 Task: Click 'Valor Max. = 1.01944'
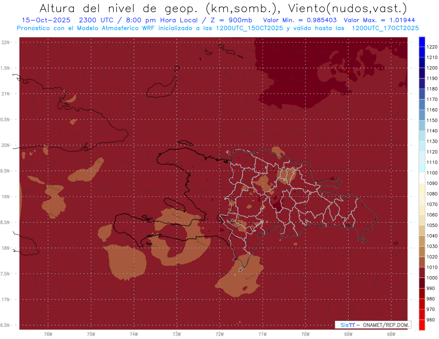pyautogui.click(x=379, y=20)
